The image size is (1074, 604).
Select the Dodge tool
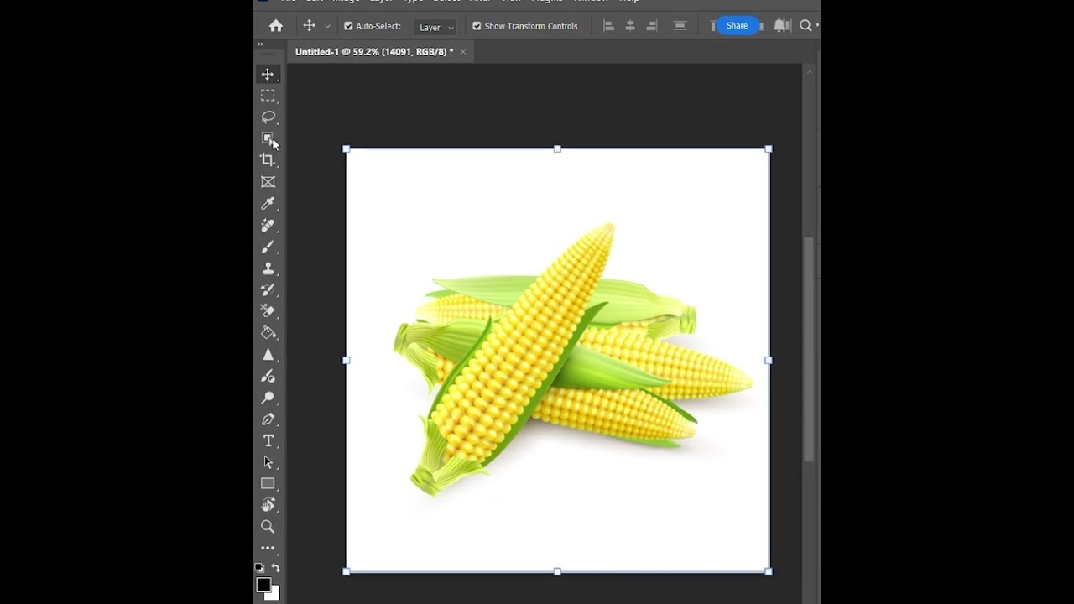point(268,398)
